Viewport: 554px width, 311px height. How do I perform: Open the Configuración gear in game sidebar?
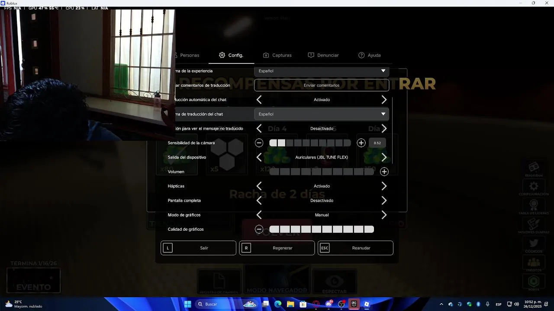click(x=534, y=187)
